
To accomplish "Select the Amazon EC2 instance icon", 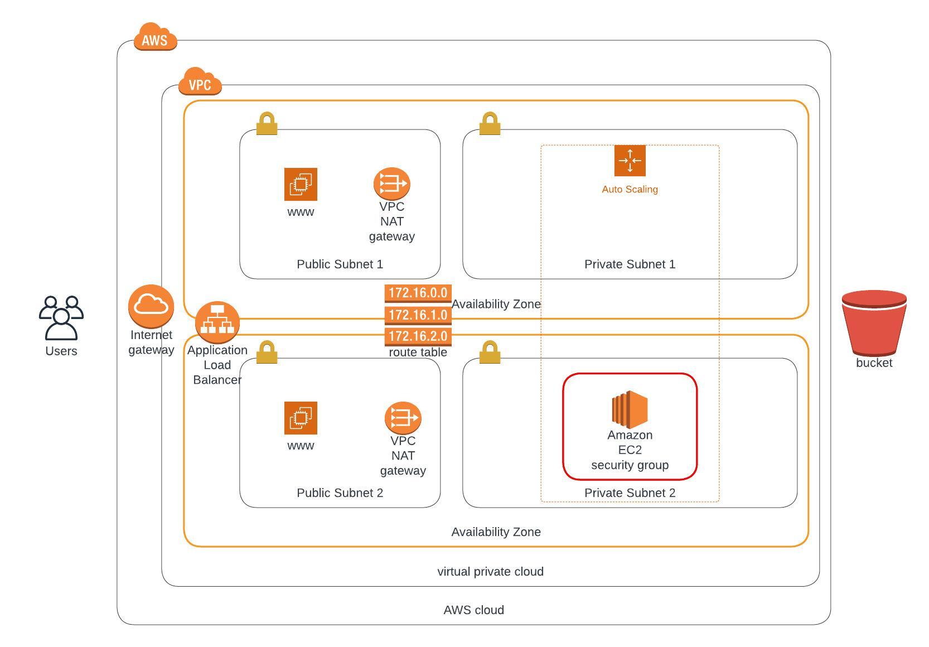I will tap(630, 409).
